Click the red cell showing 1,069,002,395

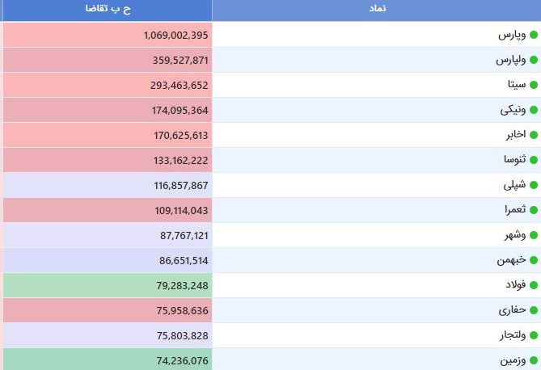[108, 35]
